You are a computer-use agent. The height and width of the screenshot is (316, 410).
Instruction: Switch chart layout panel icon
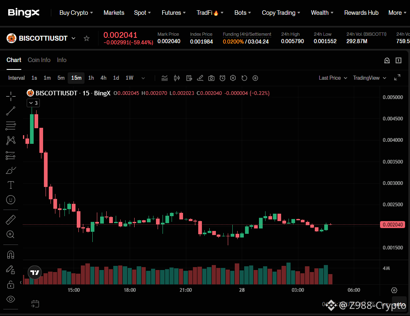point(399,60)
